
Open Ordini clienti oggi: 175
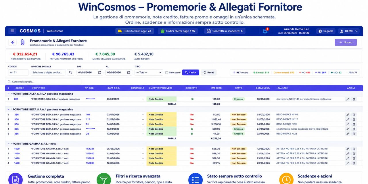(x=178, y=31)
